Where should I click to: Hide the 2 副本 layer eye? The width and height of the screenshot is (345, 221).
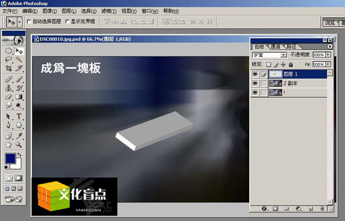[255, 83]
